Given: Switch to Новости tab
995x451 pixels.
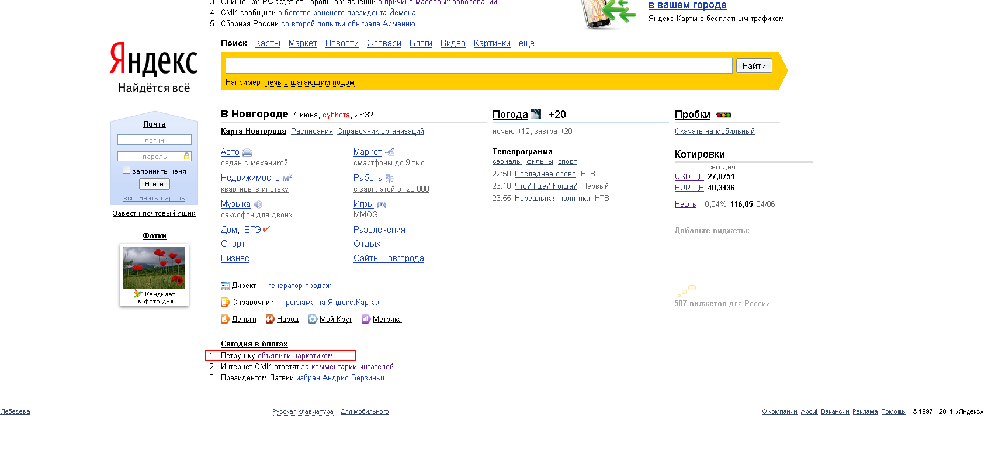Looking at the screenshot, I should (x=342, y=43).
